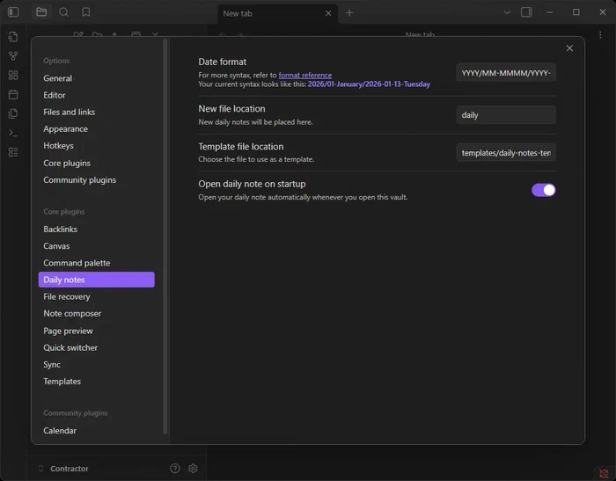This screenshot has width=616, height=481.
Task: Select File recovery options
Action: [97, 296]
